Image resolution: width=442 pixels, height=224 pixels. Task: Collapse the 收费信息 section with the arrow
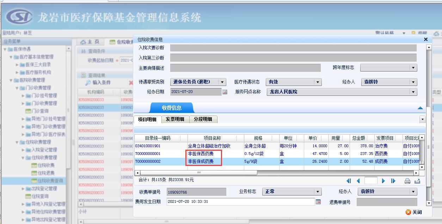point(420,108)
